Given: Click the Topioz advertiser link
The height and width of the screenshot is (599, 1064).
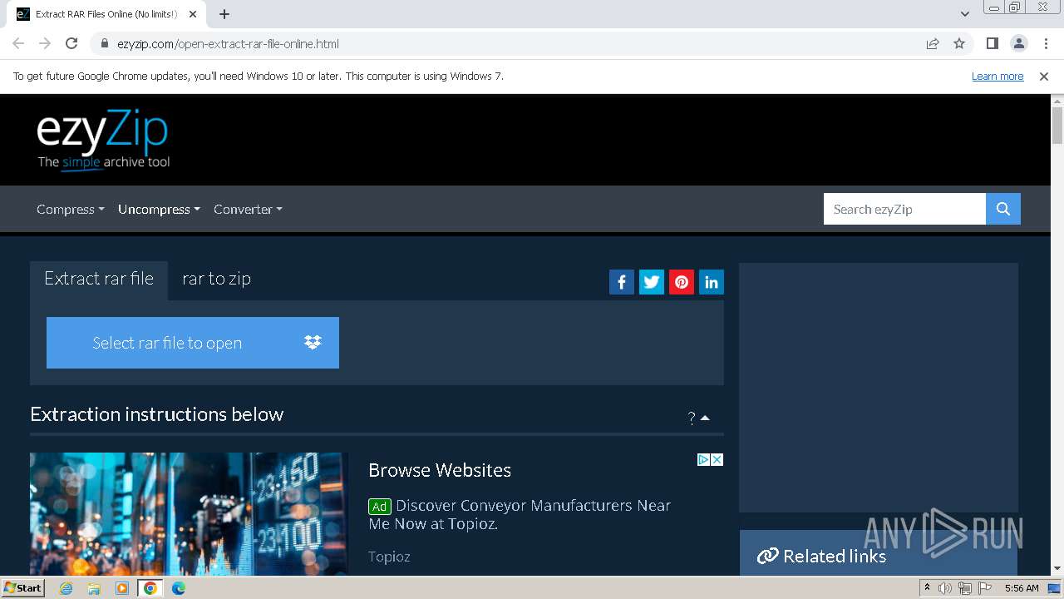Looking at the screenshot, I should pyautogui.click(x=389, y=556).
